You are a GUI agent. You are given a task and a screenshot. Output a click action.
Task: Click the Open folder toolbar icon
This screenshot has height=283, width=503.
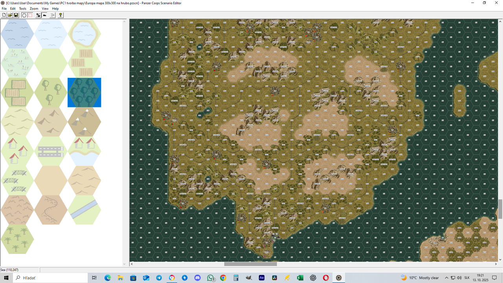click(x=10, y=15)
